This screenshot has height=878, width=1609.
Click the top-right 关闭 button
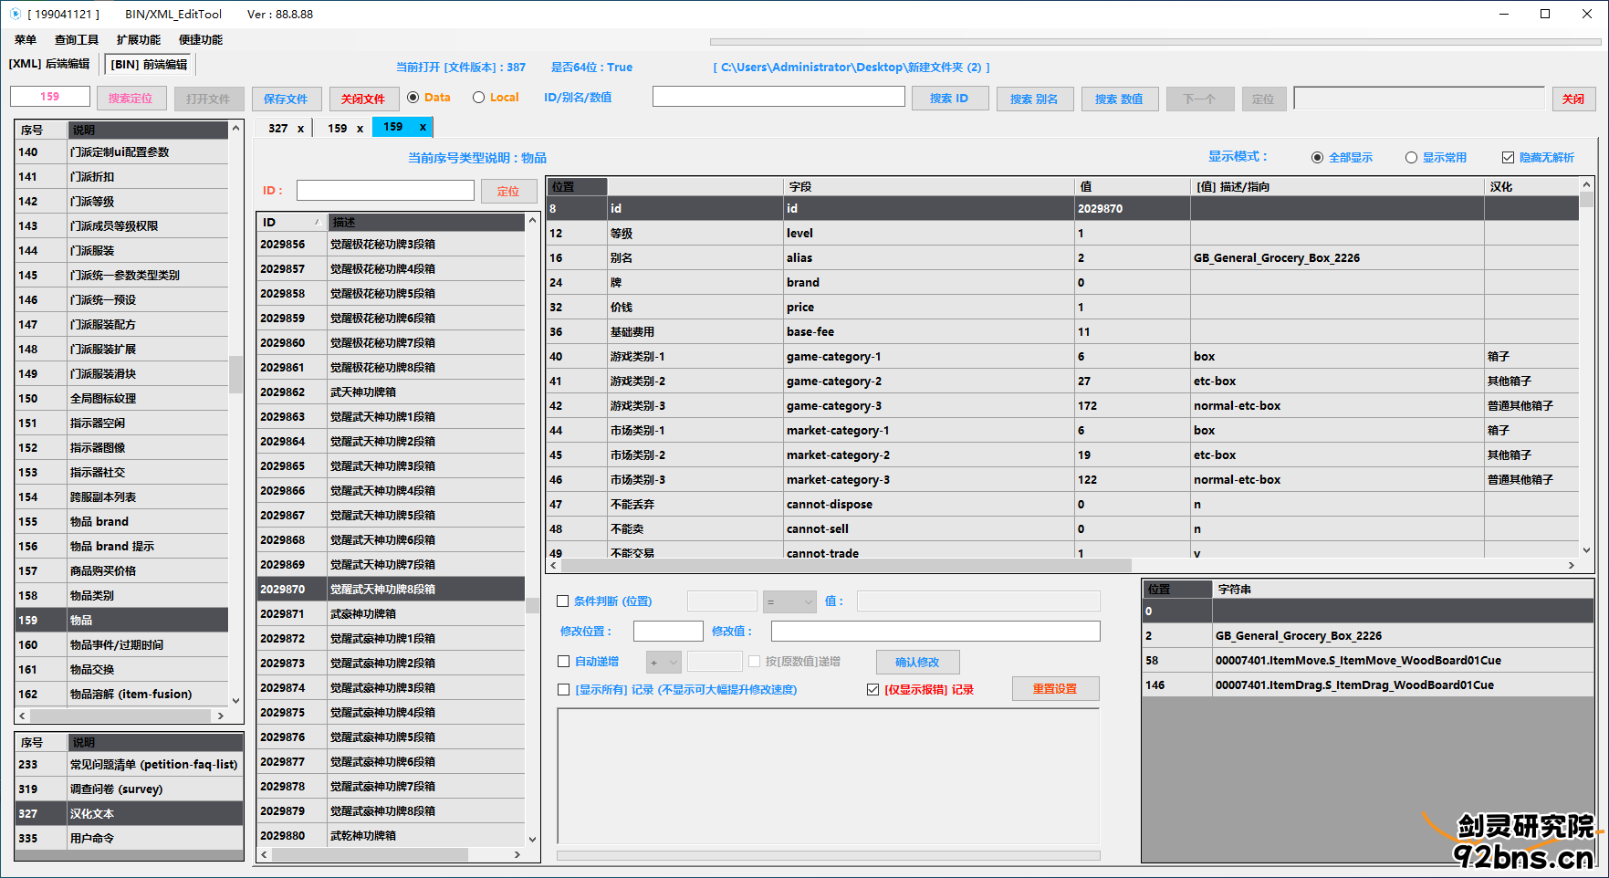1573,99
